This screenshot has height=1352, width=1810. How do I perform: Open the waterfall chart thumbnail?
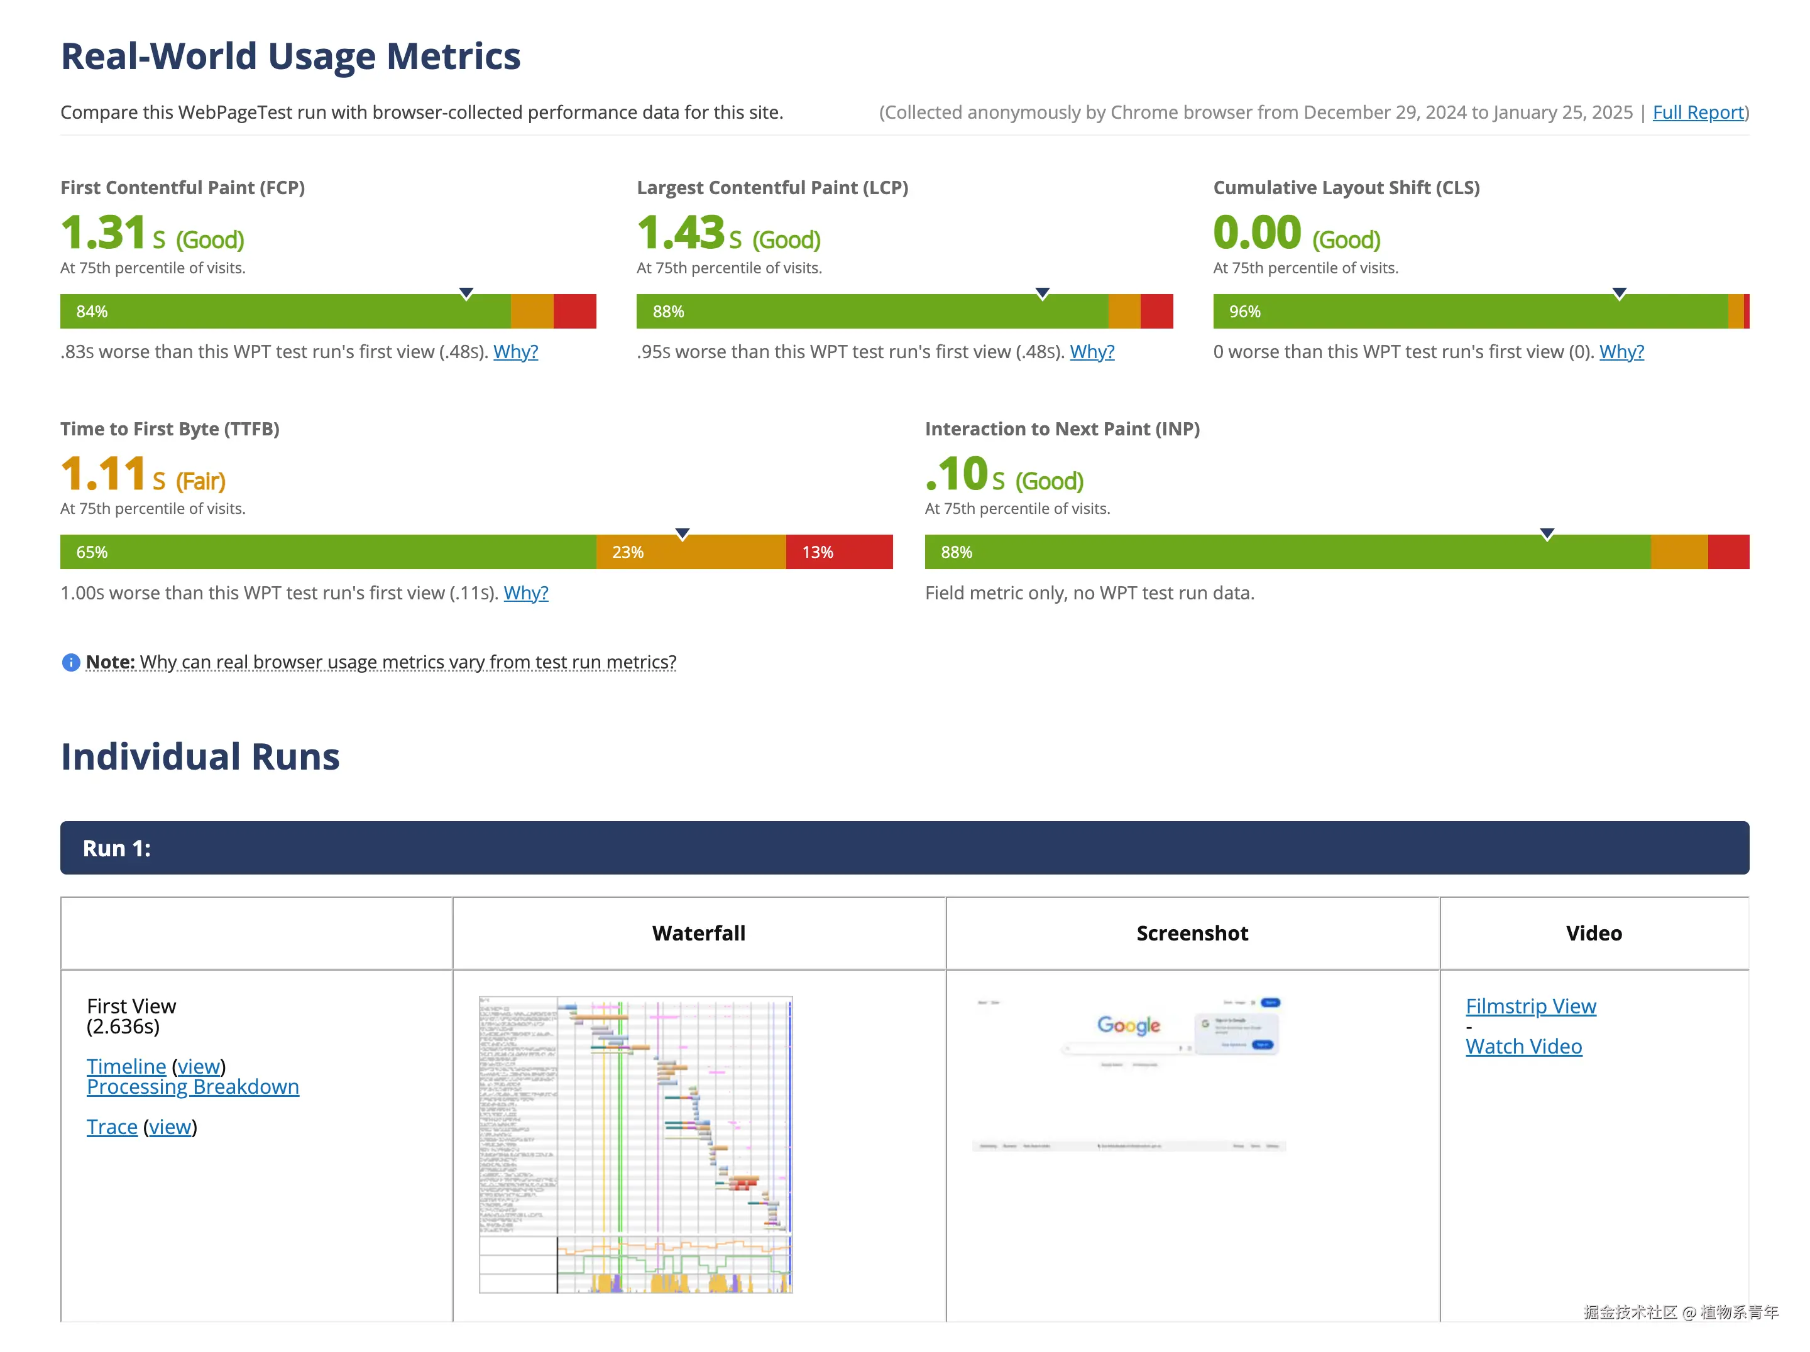click(635, 1144)
